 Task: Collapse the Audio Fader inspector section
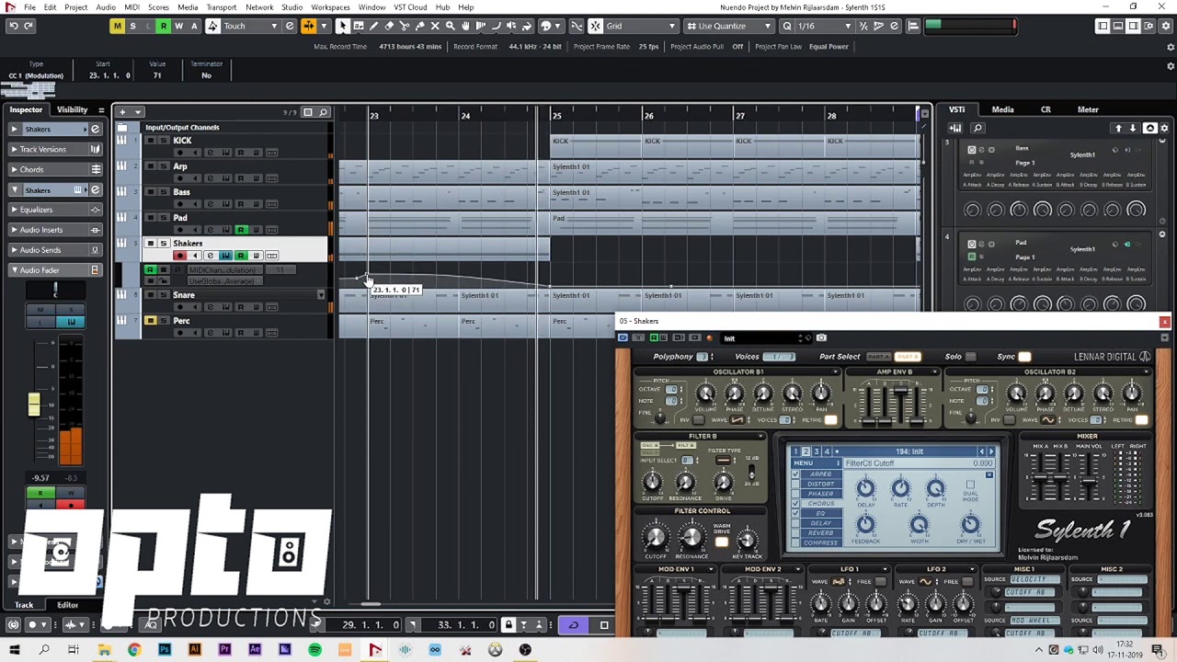pyautogui.click(x=53, y=270)
